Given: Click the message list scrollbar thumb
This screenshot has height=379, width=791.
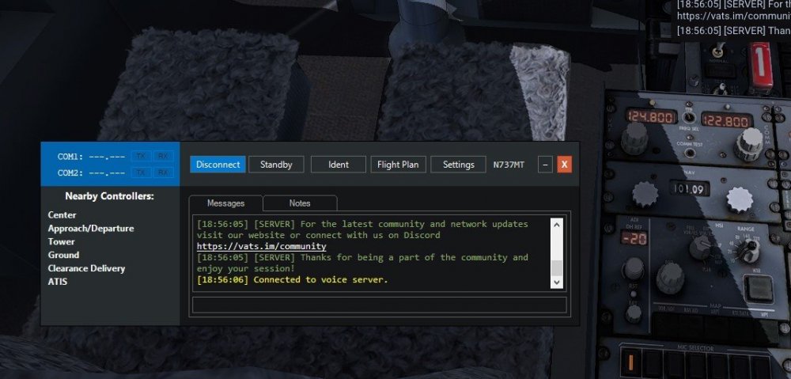Looking at the screenshot, I should tap(556, 268).
